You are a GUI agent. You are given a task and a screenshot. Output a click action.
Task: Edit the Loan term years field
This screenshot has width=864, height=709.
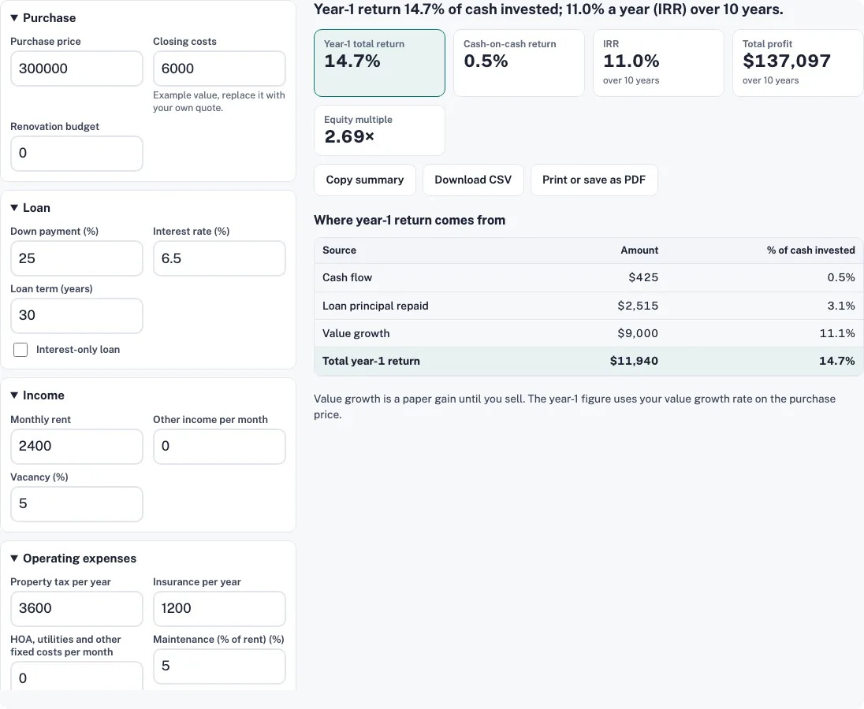[x=76, y=315]
